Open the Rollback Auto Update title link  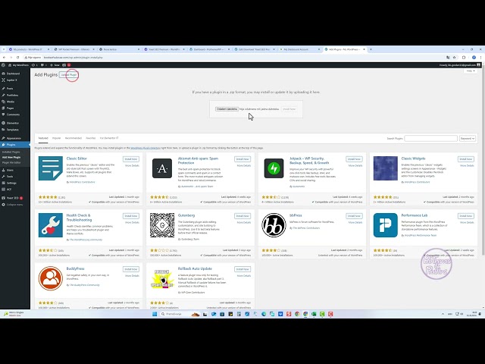point(195,268)
